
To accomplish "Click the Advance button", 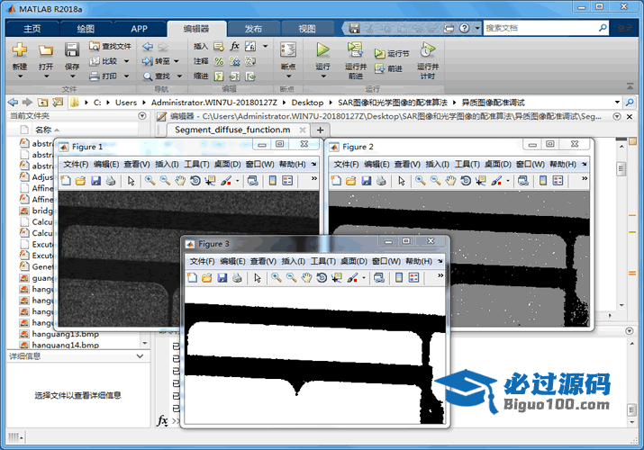I will (388, 68).
